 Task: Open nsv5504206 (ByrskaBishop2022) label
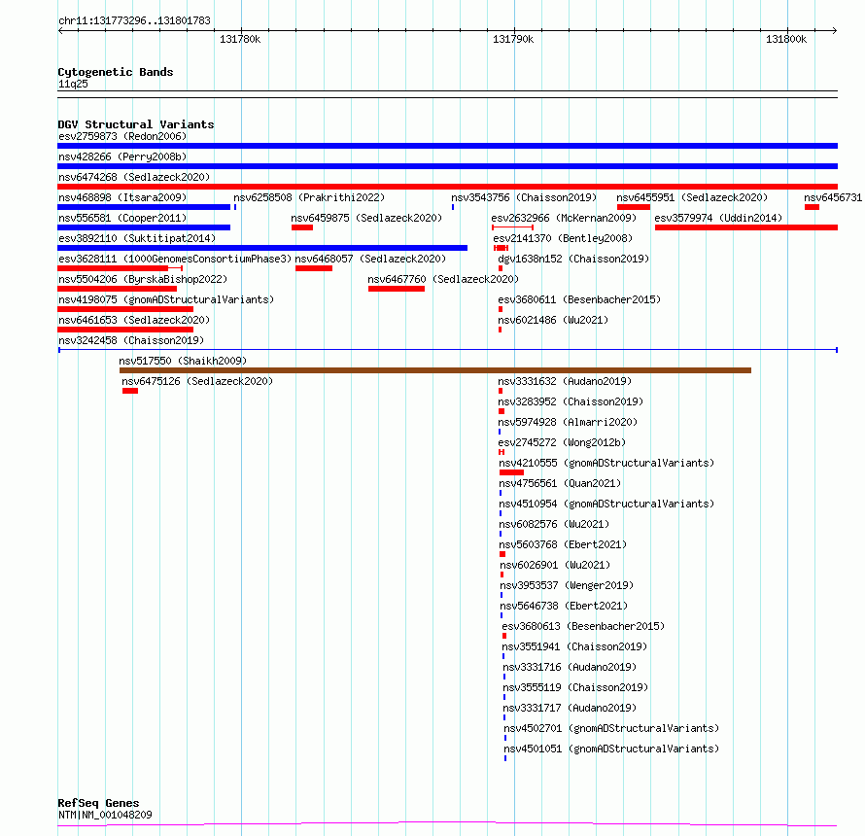[143, 279]
